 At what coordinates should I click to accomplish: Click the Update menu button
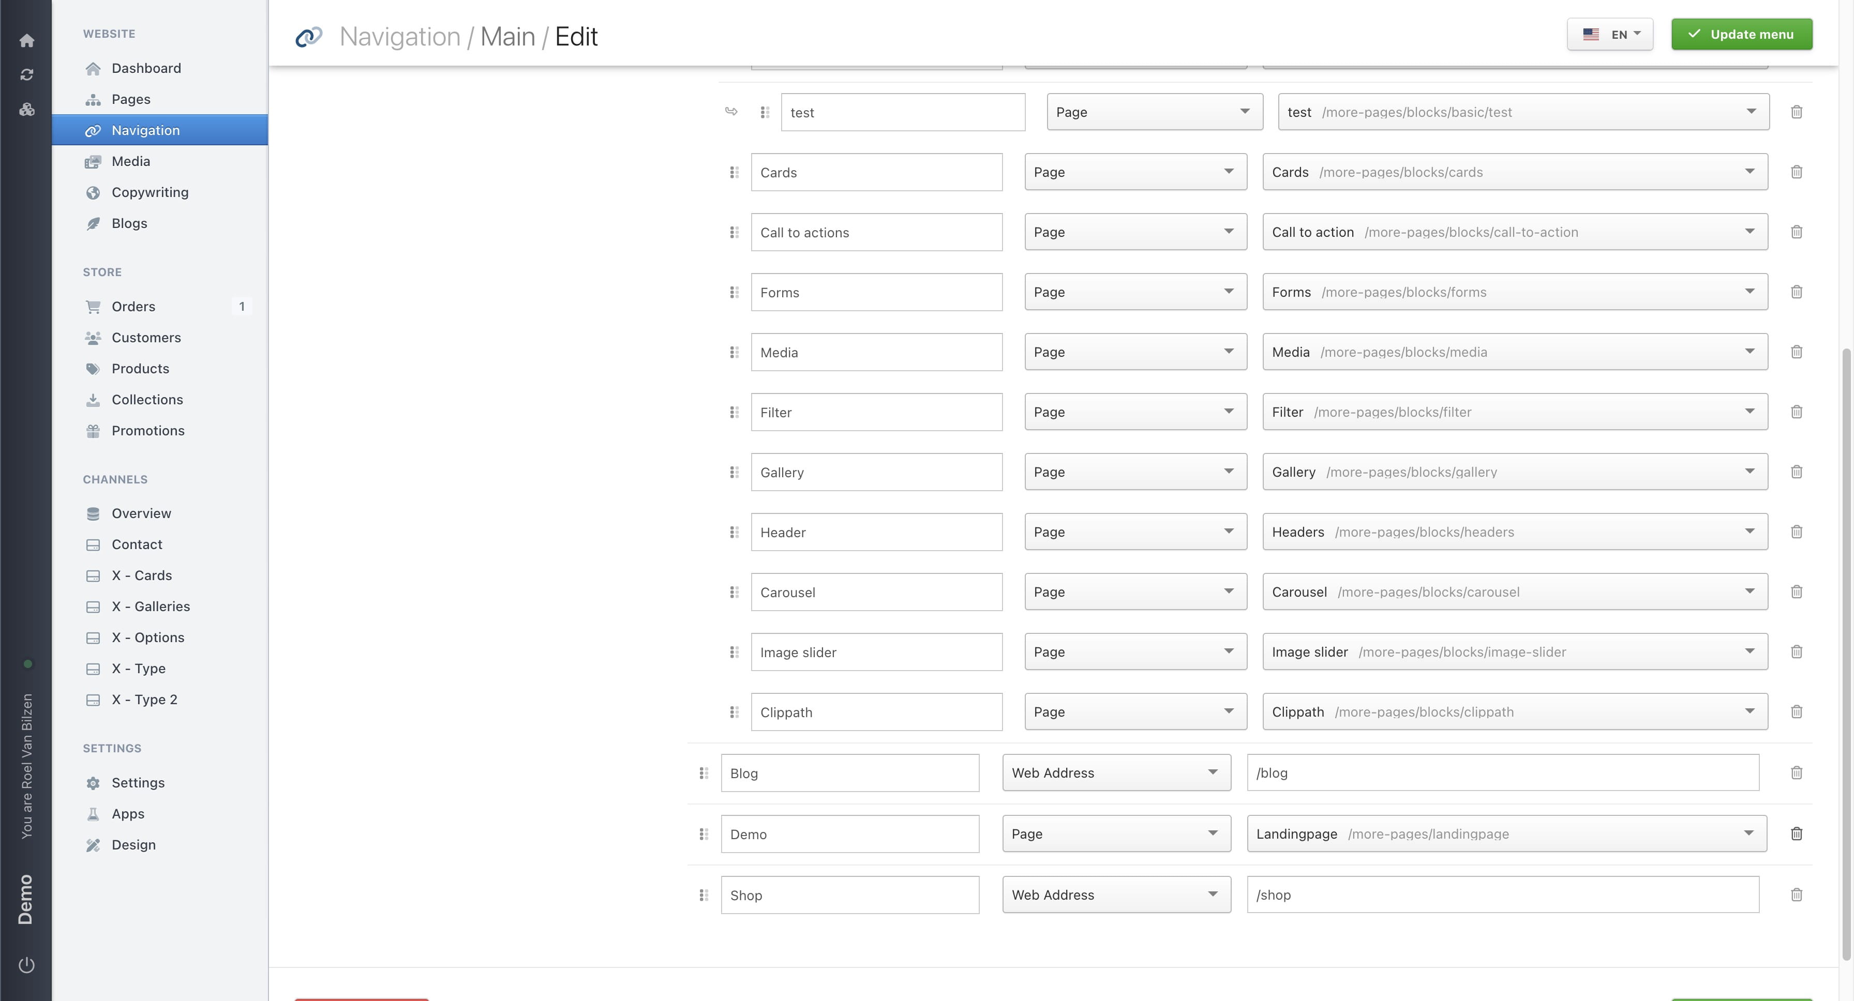point(1741,35)
